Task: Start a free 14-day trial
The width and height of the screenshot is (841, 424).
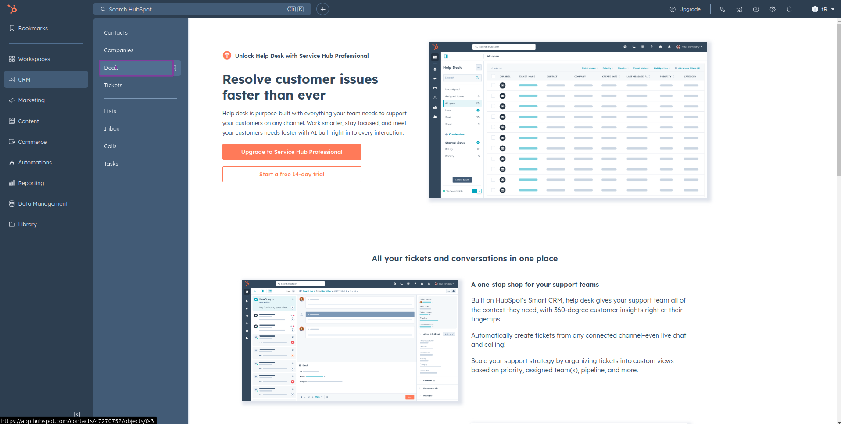Action: pos(292,174)
